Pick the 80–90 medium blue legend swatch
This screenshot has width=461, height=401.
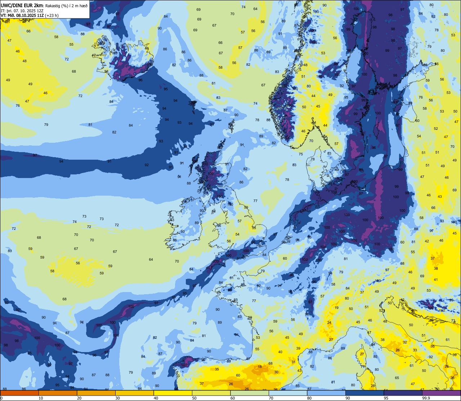click(x=326, y=393)
